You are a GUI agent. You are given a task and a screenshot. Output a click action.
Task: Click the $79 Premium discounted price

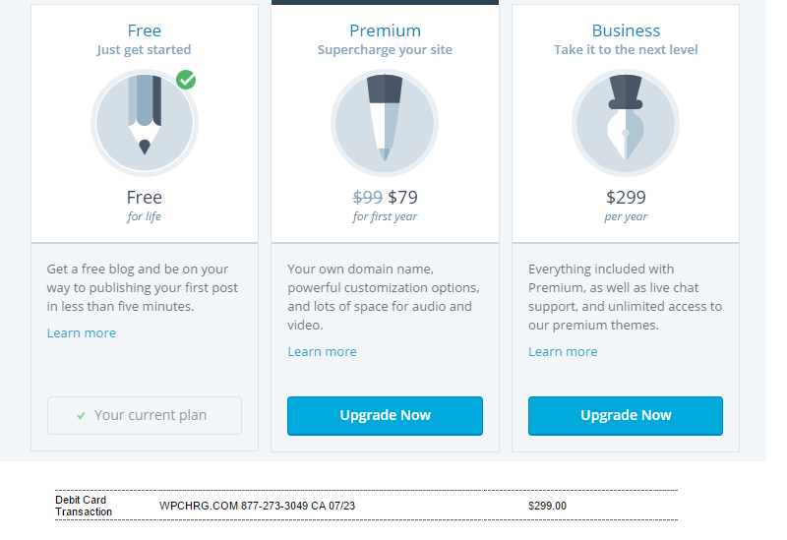[x=403, y=197]
